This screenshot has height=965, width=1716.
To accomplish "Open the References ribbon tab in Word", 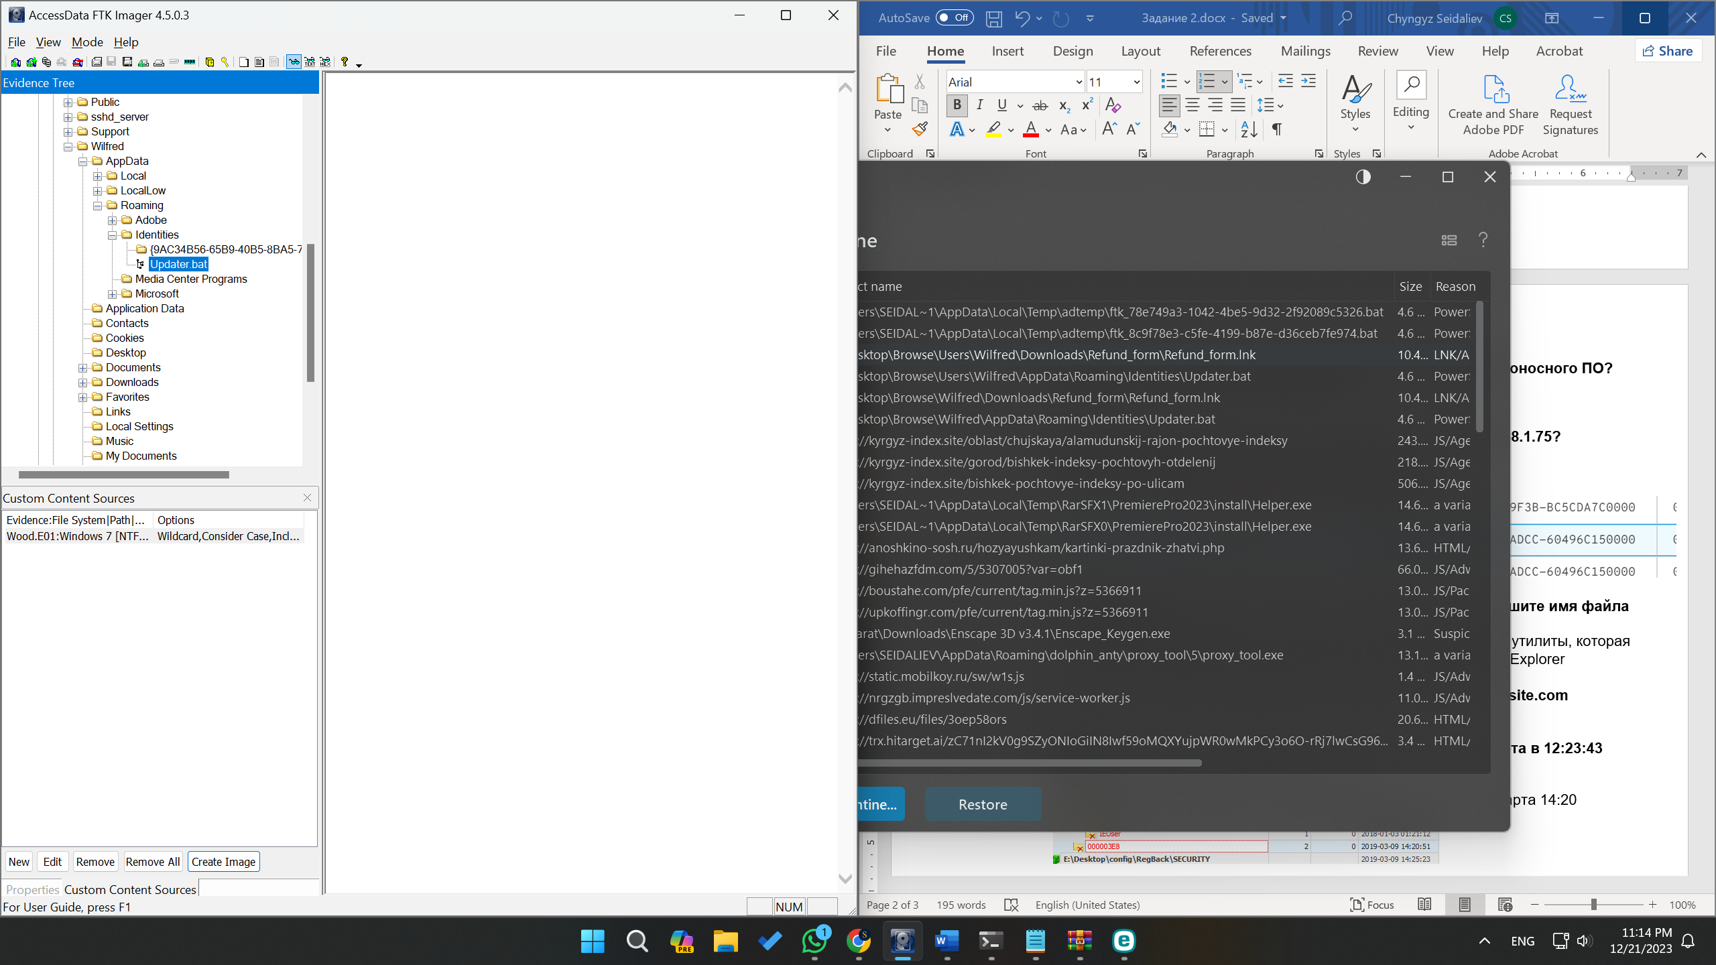I will tap(1220, 51).
